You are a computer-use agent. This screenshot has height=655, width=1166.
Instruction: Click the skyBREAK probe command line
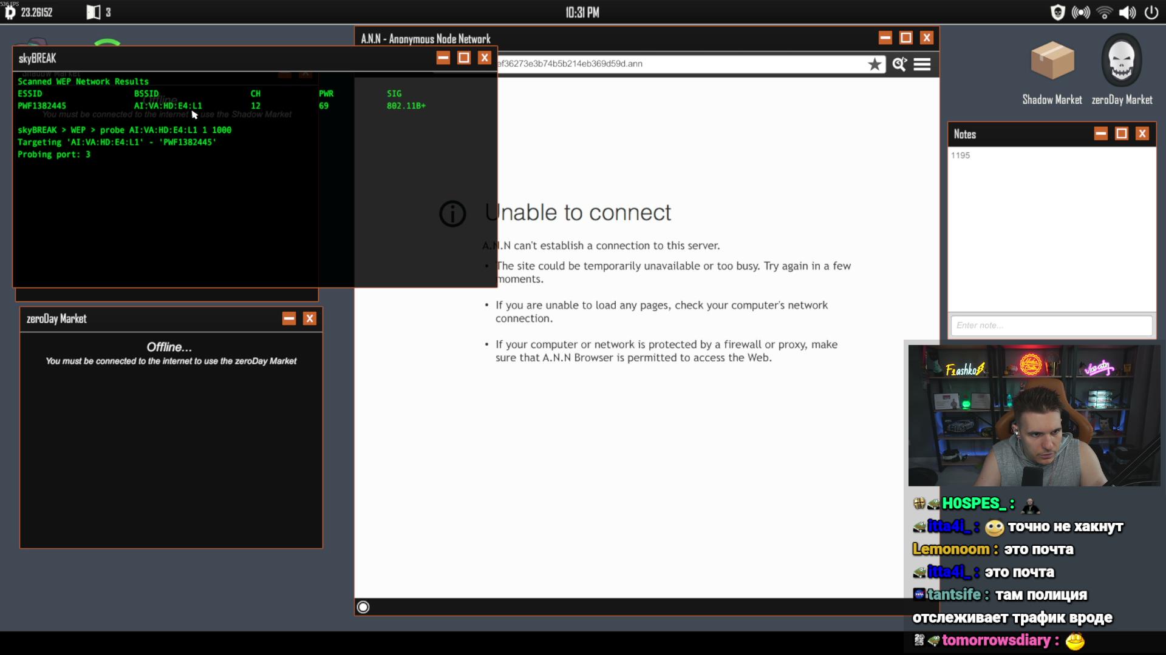tap(124, 130)
